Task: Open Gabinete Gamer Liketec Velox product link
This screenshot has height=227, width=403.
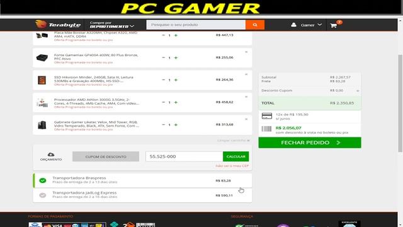Action: pos(96,124)
